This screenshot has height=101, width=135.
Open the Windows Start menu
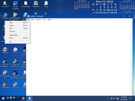pos(3,98)
